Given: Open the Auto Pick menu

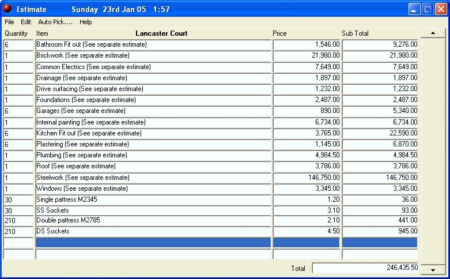Looking at the screenshot, I should coord(55,22).
